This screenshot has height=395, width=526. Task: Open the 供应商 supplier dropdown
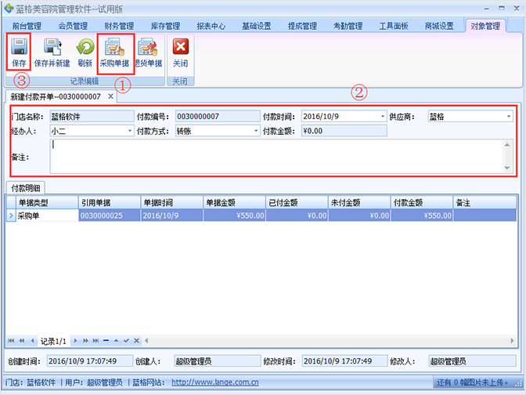pos(509,116)
